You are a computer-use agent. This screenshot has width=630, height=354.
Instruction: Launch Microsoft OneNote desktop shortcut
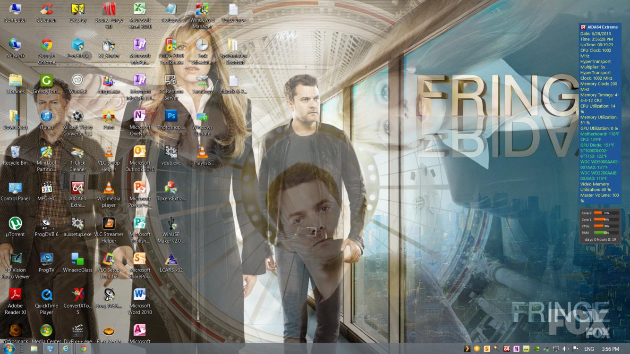pos(140,123)
